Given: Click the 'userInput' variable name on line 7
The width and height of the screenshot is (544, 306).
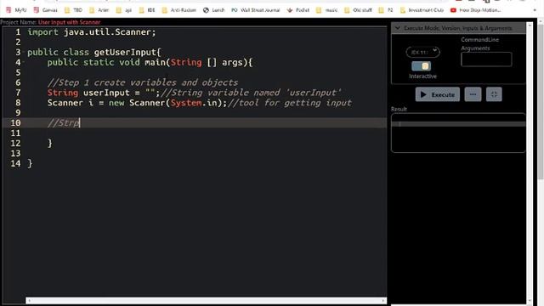Looking at the screenshot, I should tap(106, 93).
